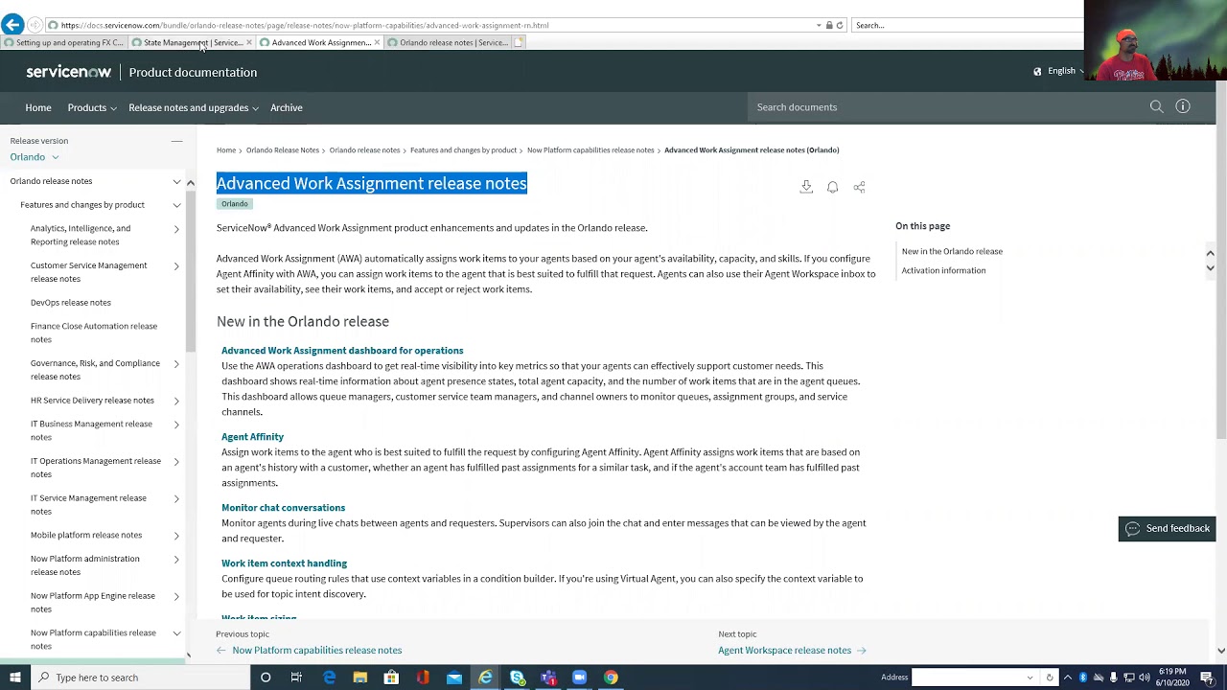Open Mobile platform release notes
1227x690 pixels.
(86, 536)
